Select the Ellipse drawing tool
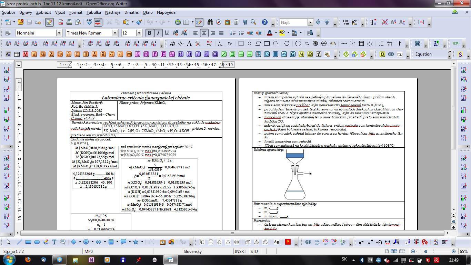This screenshot has height=265, width=471. (37, 242)
